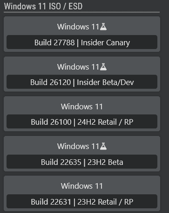
Task: Click the Windows 11 title above Build 26120
Action: click(78, 67)
